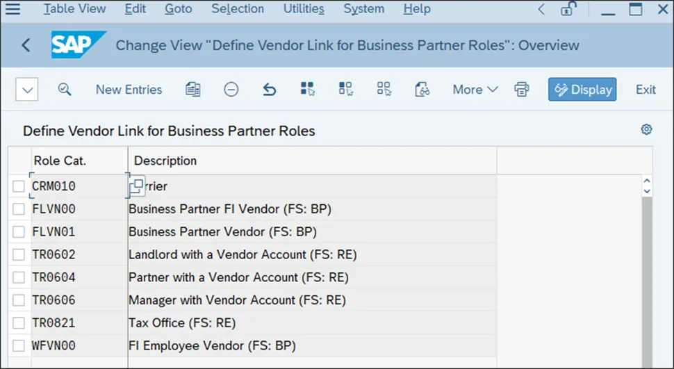The image size is (674, 369).
Task: Click the New Entries button
Action: 129,90
